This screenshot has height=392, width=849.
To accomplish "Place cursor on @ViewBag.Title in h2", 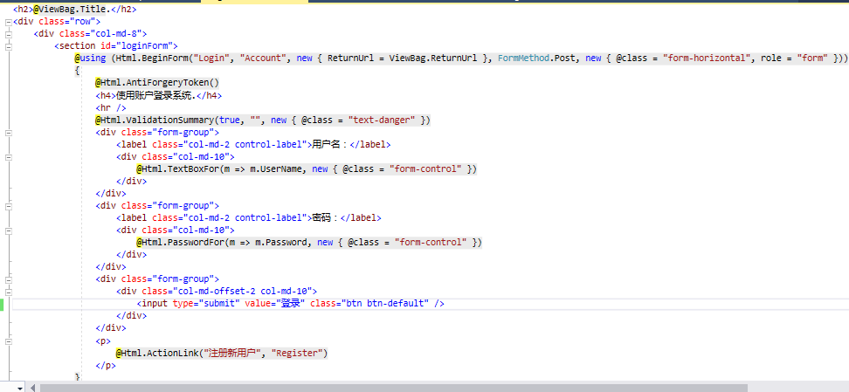I will point(66,9).
